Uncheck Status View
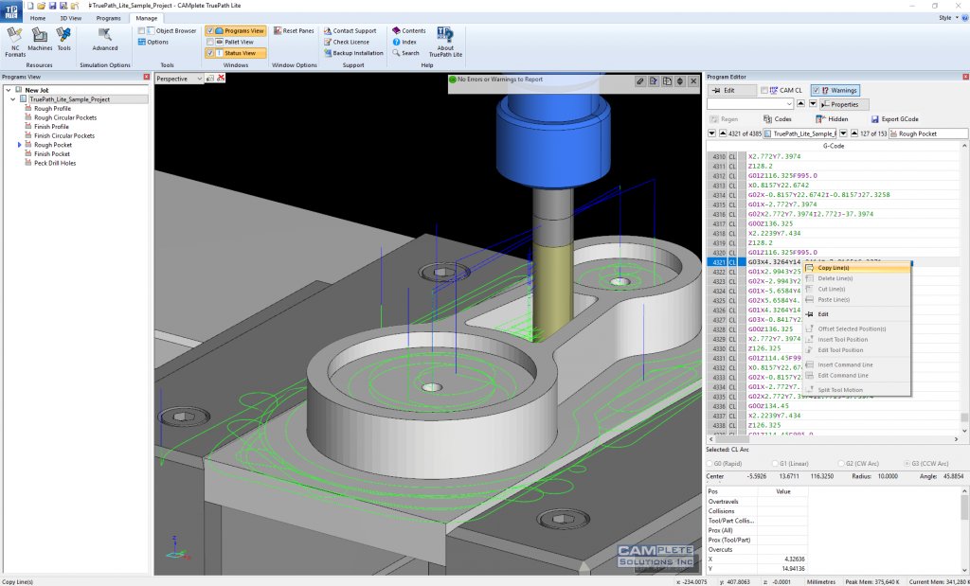 click(x=210, y=53)
